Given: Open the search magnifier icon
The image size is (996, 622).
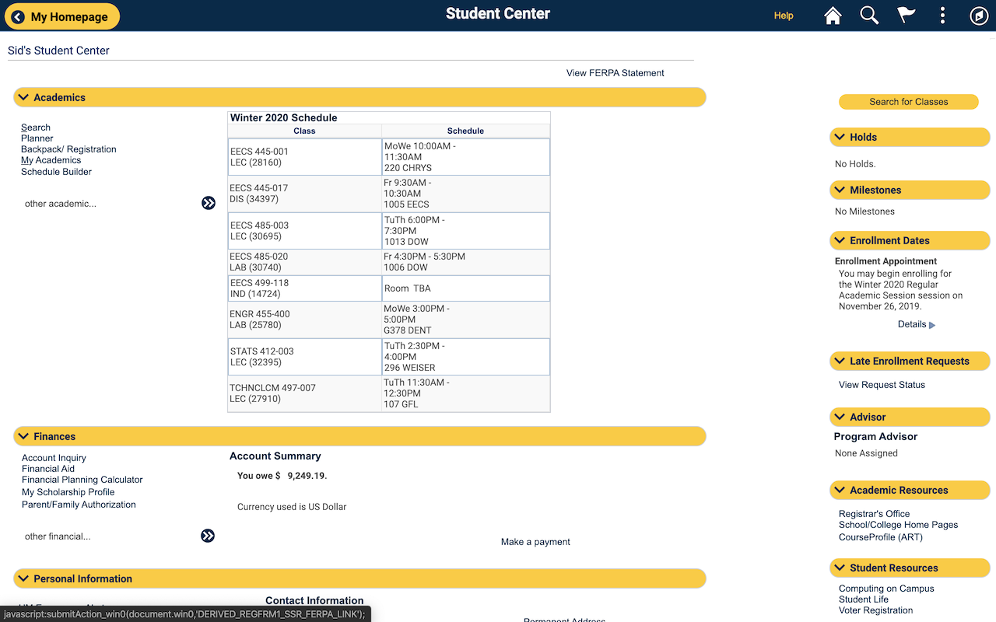Looking at the screenshot, I should (869, 16).
